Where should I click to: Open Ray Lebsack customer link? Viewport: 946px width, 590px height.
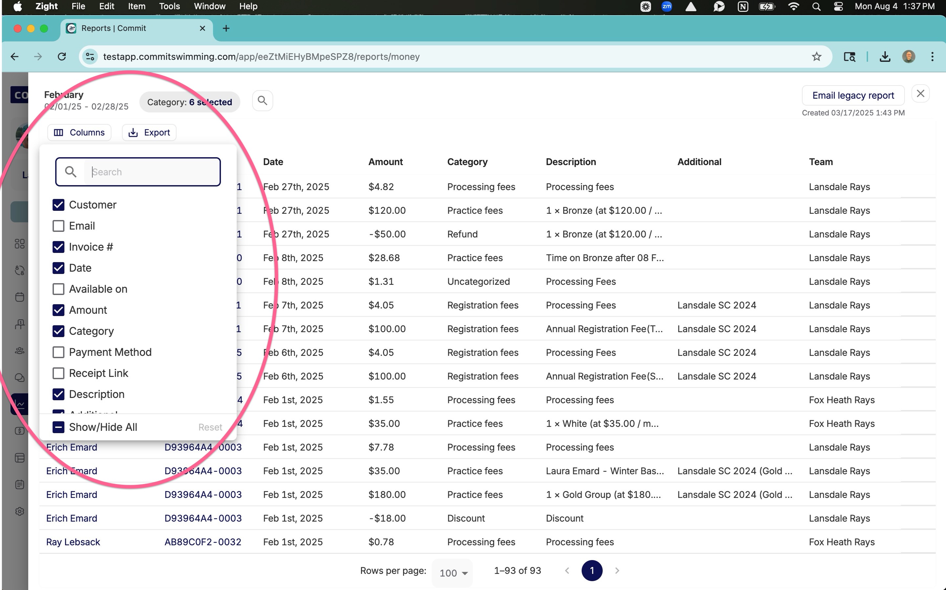[x=73, y=542]
